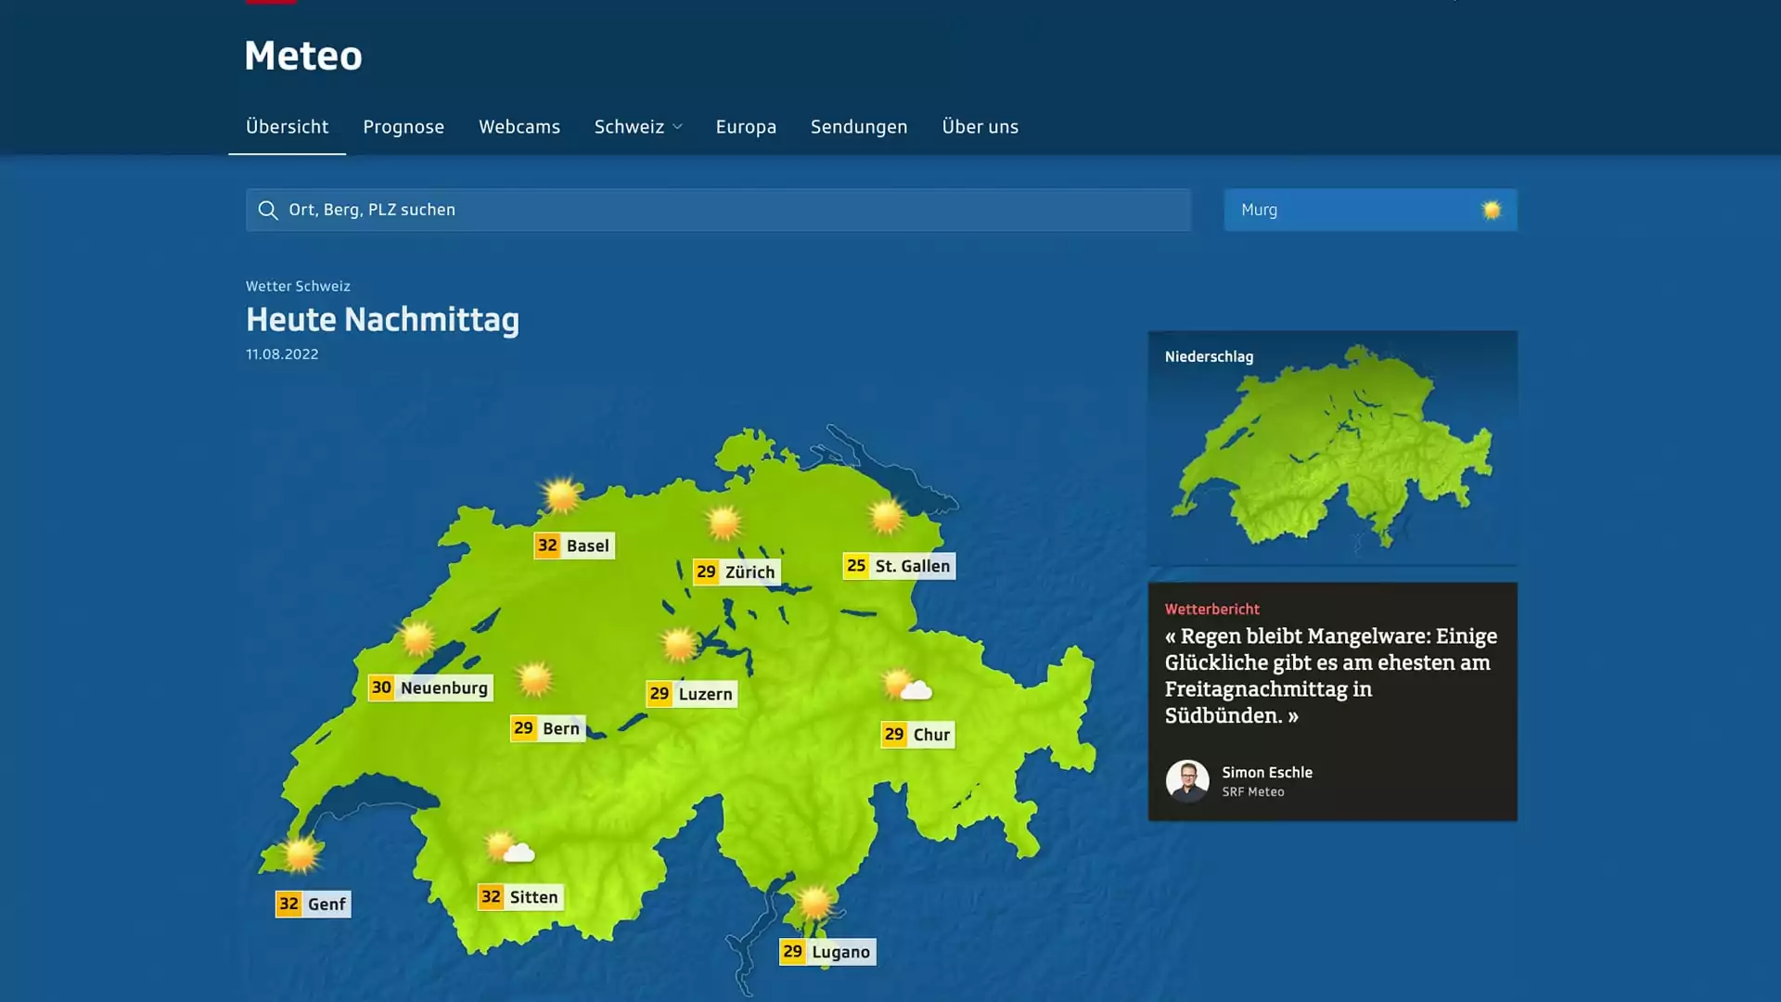
Task: Click the date 11.08.2022
Action: pos(282,354)
